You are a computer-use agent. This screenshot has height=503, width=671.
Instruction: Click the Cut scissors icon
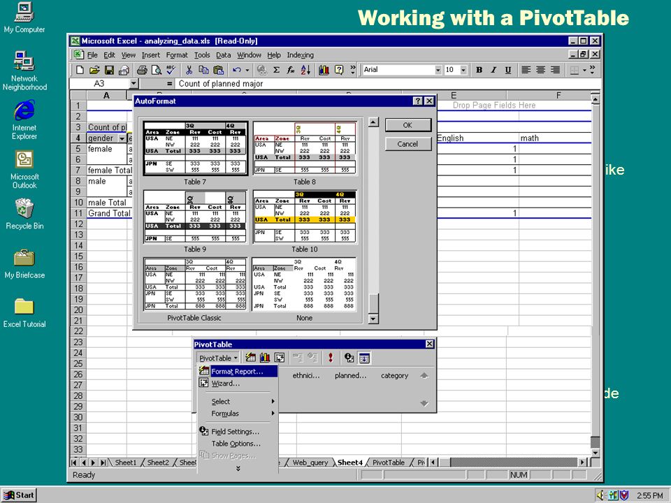[189, 70]
